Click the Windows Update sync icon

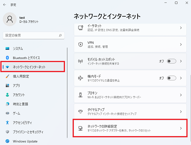[x=7, y=141]
